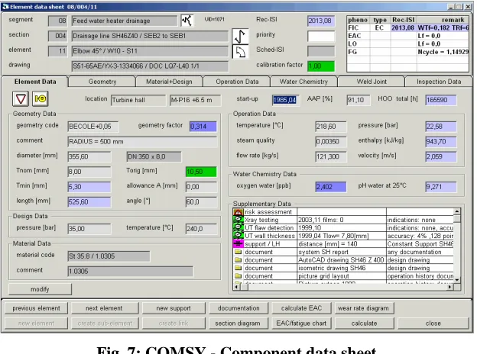The image size is (477, 354).
Task: Open the documentation button
Action: pyautogui.click(x=238, y=308)
